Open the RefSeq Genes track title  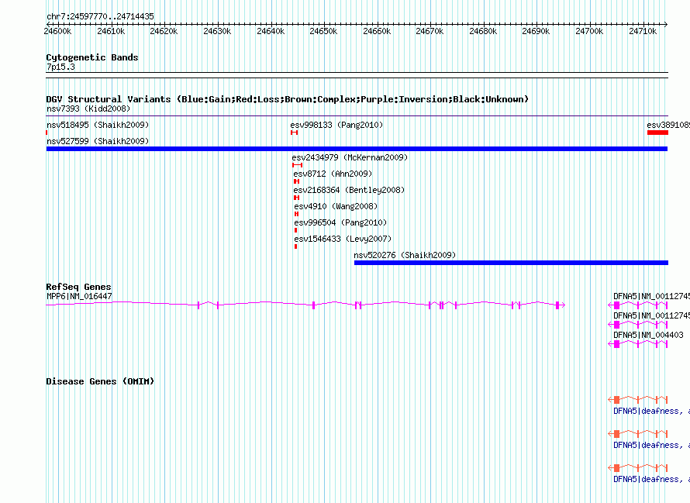coord(79,287)
